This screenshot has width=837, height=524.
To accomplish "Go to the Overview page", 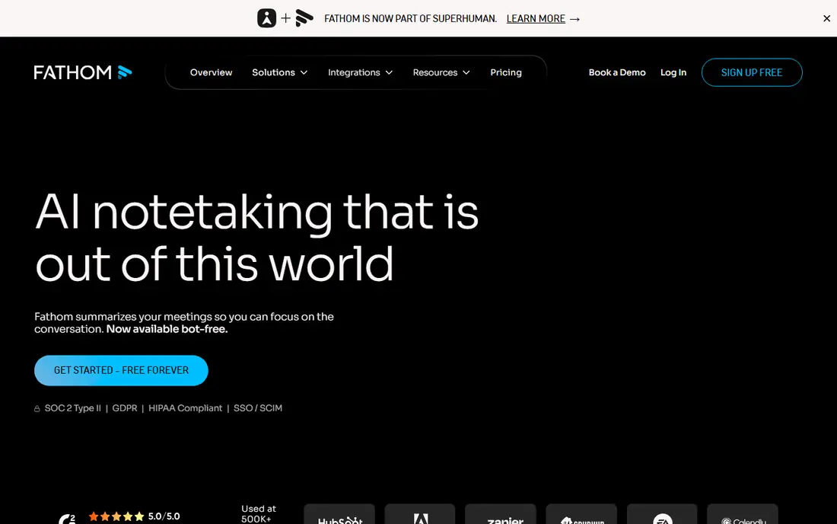I will point(211,72).
